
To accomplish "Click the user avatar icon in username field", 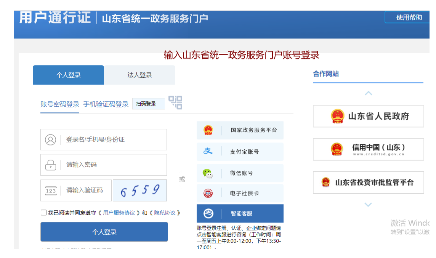I will (50, 139).
